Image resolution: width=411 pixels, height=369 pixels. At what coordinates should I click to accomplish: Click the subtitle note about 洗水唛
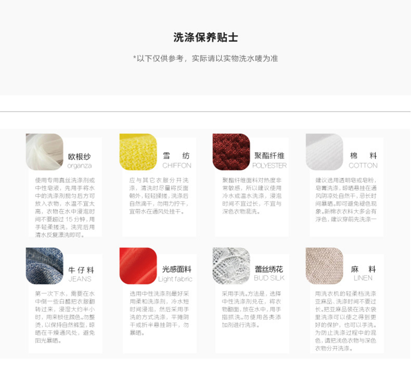click(205, 58)
